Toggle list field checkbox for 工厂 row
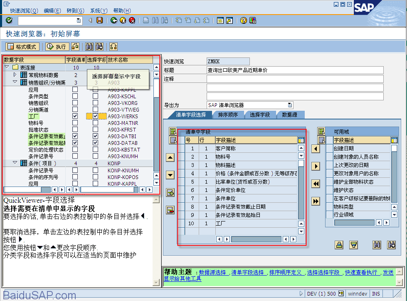Screen dimensions: 407x301 (75, 116)
